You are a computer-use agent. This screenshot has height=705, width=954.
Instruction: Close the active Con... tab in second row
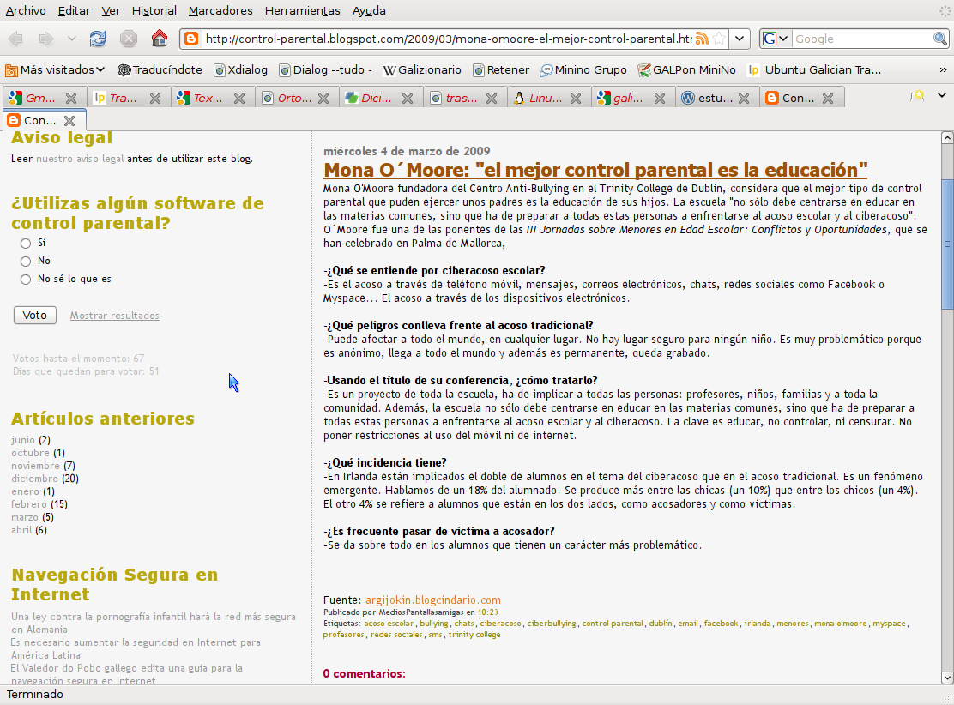click(69, 120)
